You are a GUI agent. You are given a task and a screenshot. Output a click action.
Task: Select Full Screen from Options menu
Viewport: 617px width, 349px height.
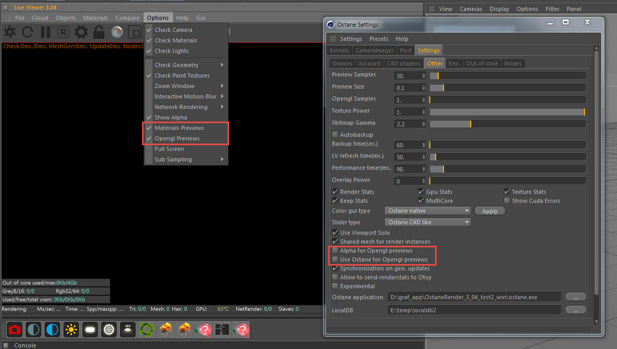pos(187,149)
